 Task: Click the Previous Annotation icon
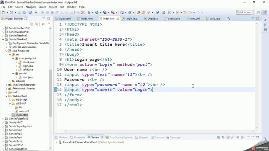(x=177, y=12)
